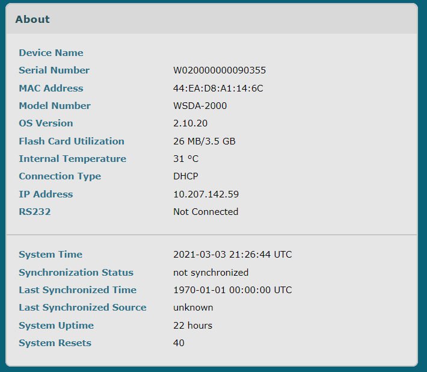Click the Synchronization Status label

[76, 272]
